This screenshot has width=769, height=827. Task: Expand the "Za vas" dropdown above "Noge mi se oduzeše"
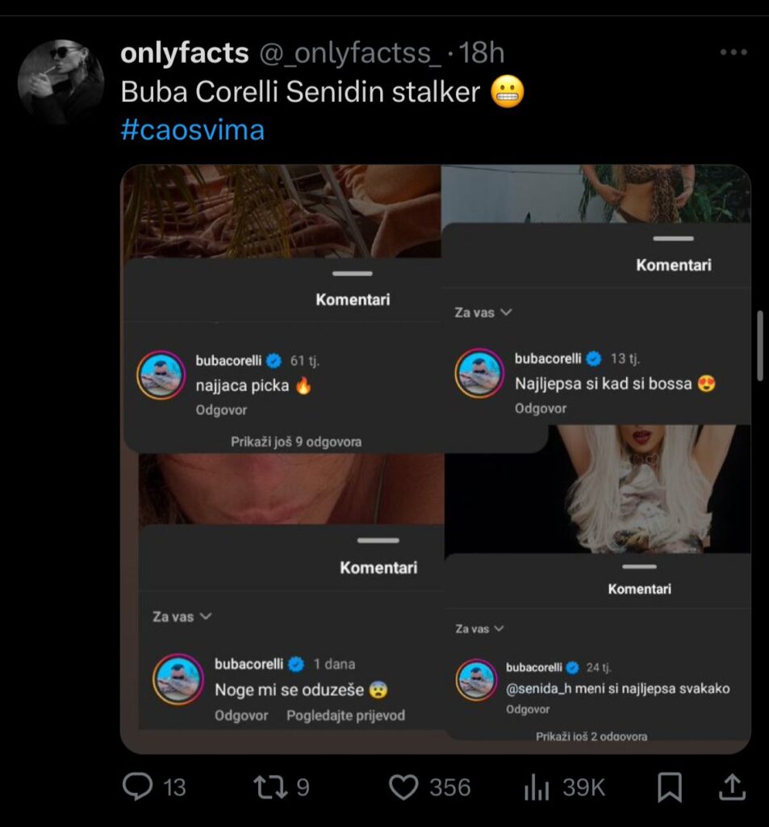click(x=182, y=616)
